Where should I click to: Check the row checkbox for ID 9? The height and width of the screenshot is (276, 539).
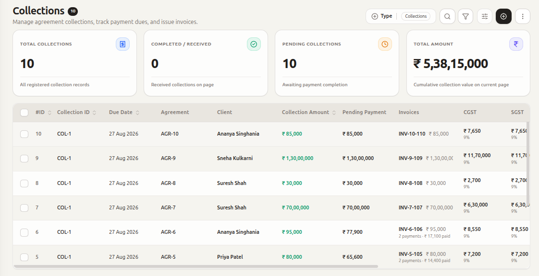(24, 159)
